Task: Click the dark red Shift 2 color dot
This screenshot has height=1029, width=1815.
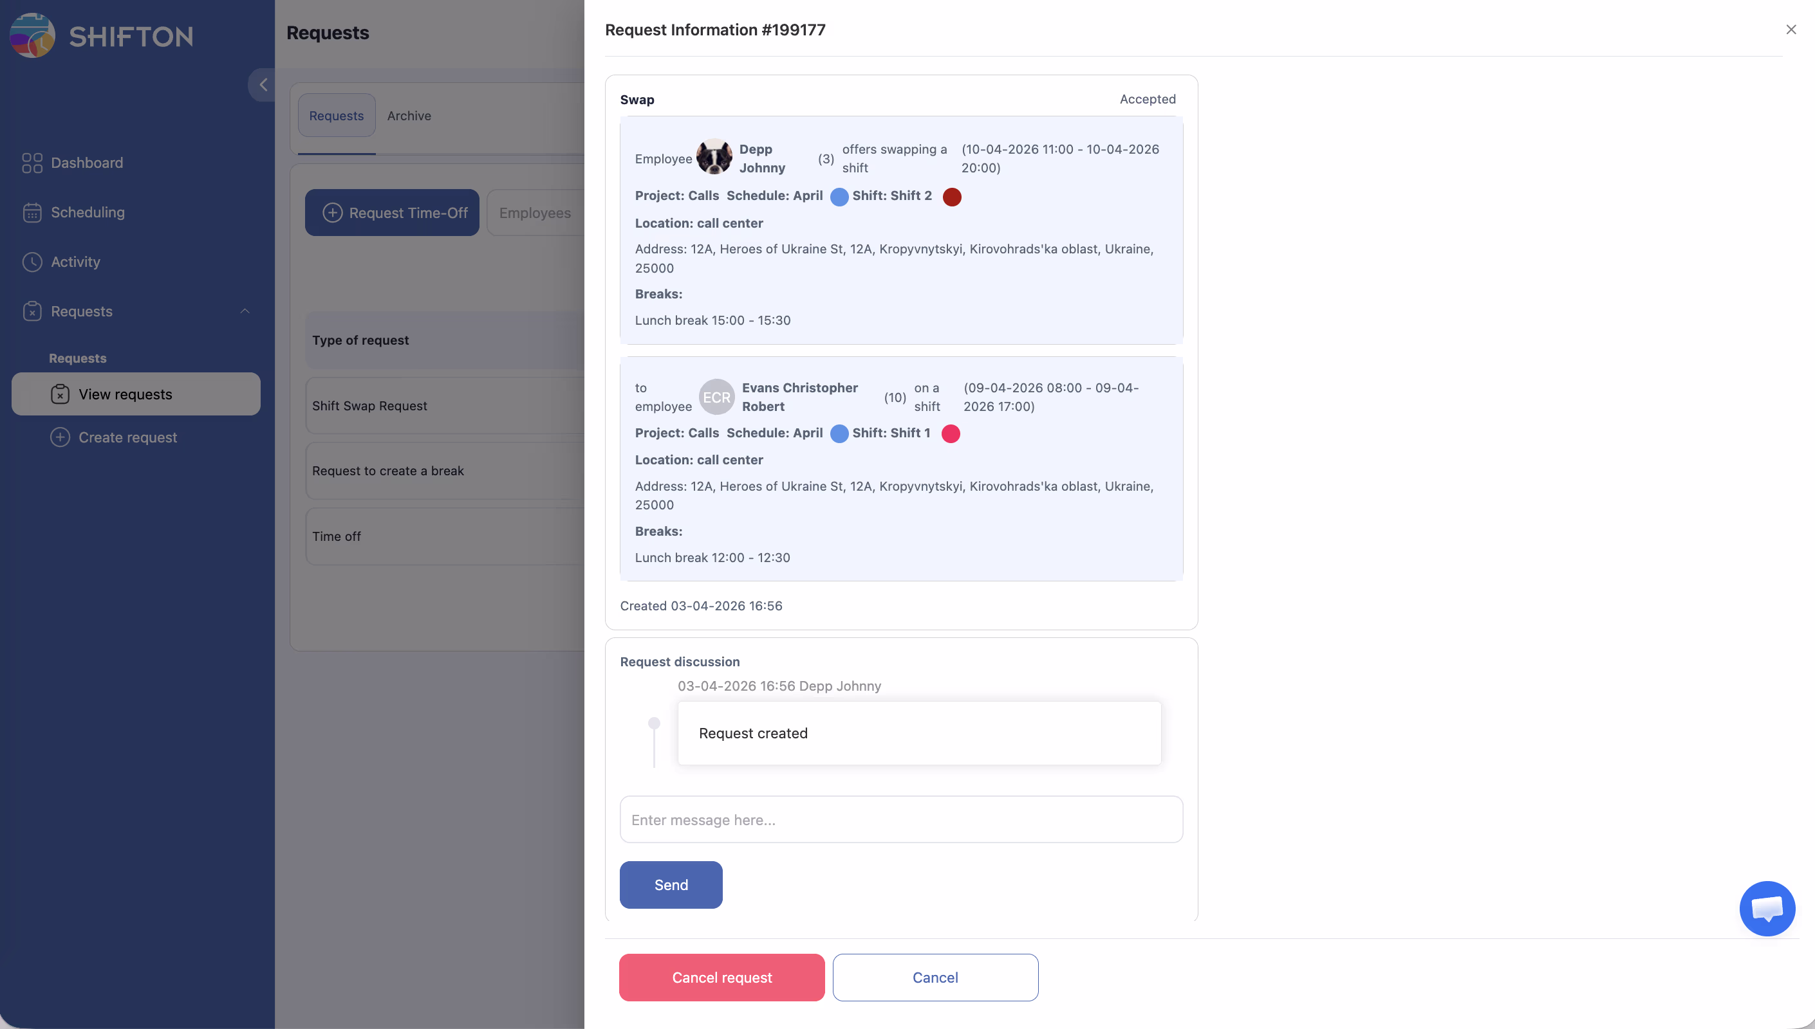Action: pos(952,196)
